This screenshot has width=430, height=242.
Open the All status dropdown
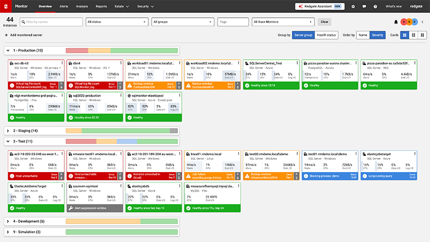117,22
